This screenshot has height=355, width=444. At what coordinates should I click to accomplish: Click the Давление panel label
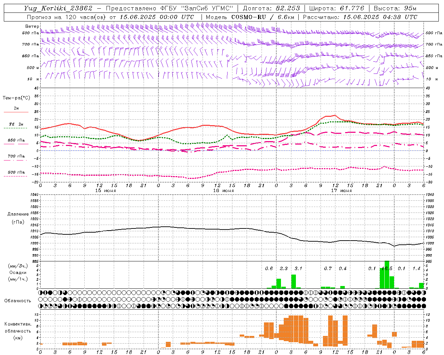pyautogui.click(x=18, y=214)
